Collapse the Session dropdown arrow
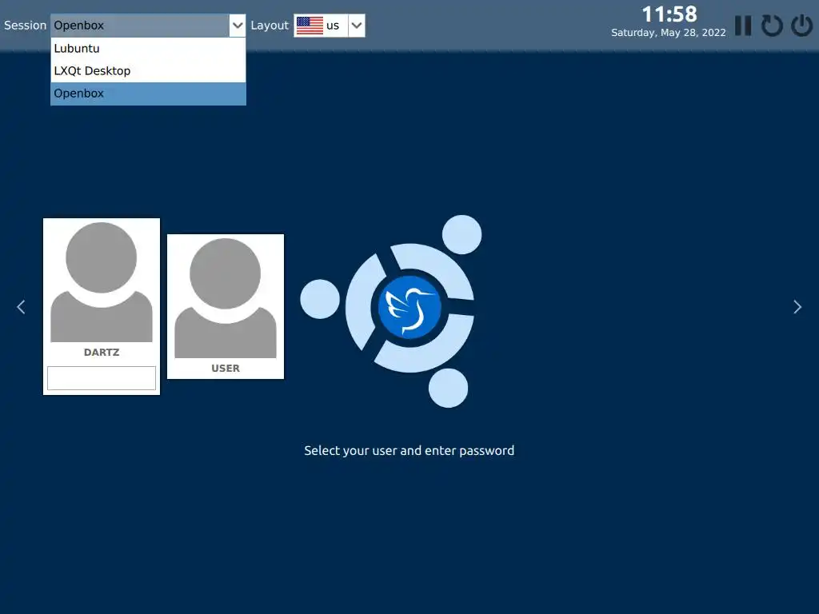 (238, 26)
